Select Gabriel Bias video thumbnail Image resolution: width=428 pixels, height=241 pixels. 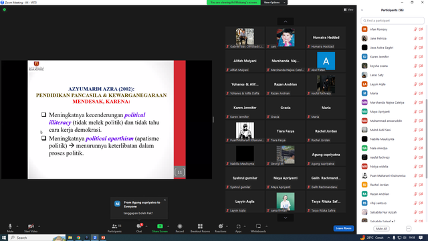(245, 37)
